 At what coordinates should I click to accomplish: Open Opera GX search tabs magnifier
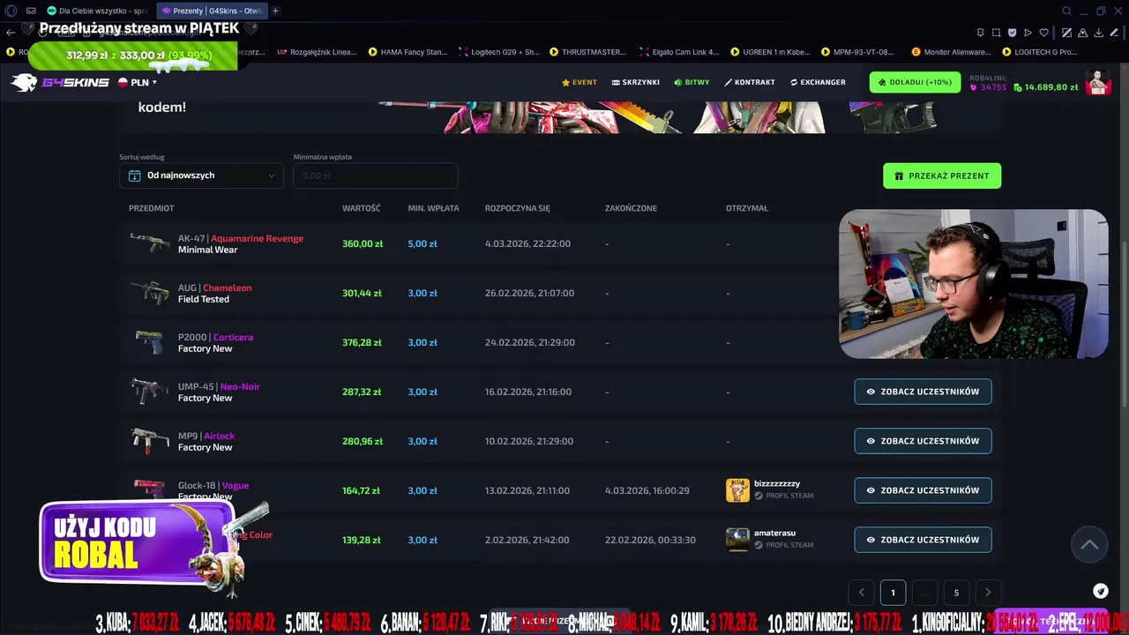[1066, 11]
